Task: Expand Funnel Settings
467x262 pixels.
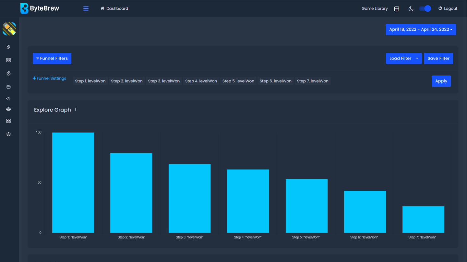Action: click(x=49, y=78)
